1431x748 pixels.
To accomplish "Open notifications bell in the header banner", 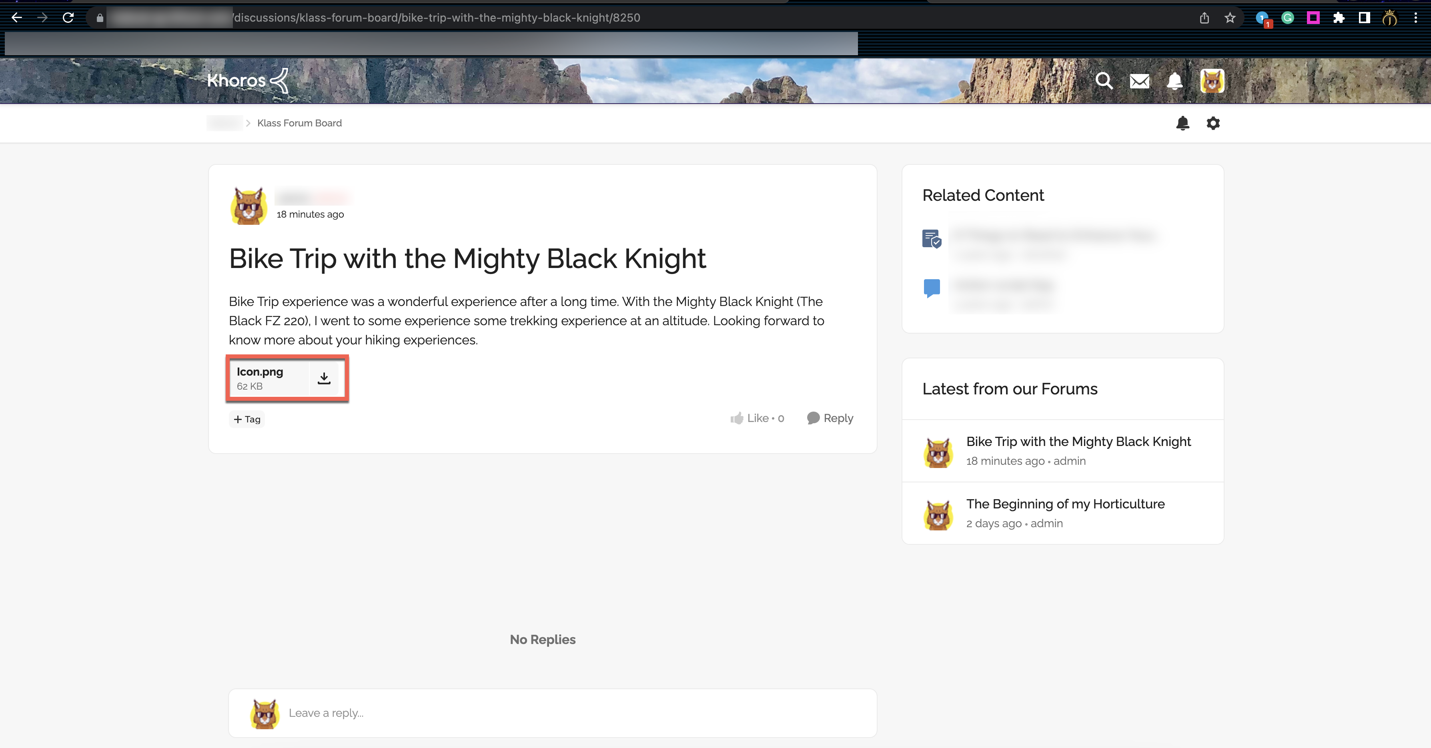I will point(1174,81).
